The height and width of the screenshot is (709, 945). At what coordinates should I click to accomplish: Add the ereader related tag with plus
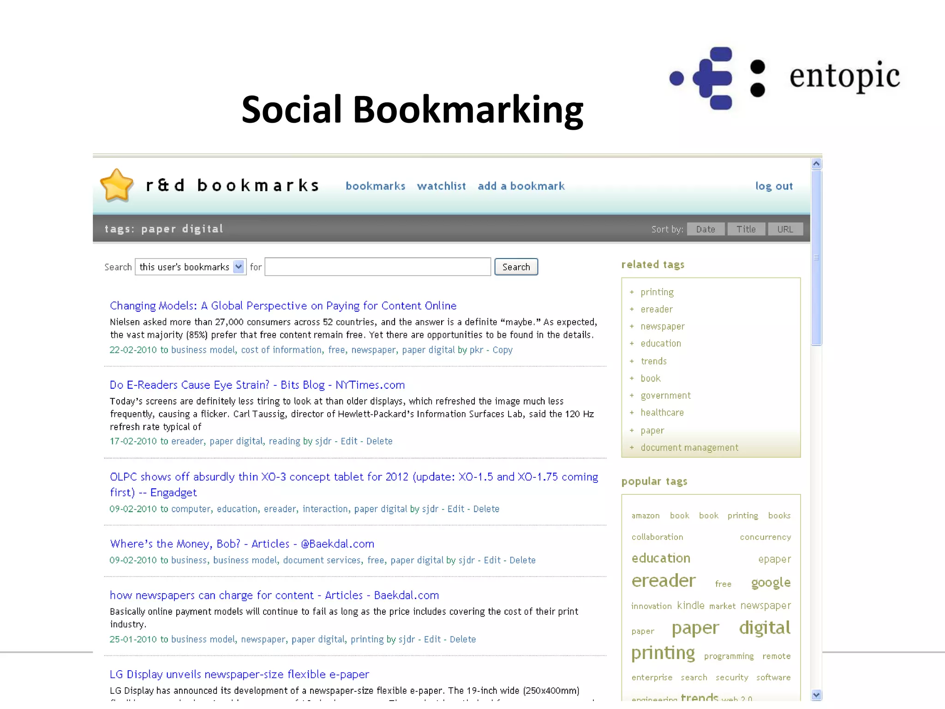point(632,309)
